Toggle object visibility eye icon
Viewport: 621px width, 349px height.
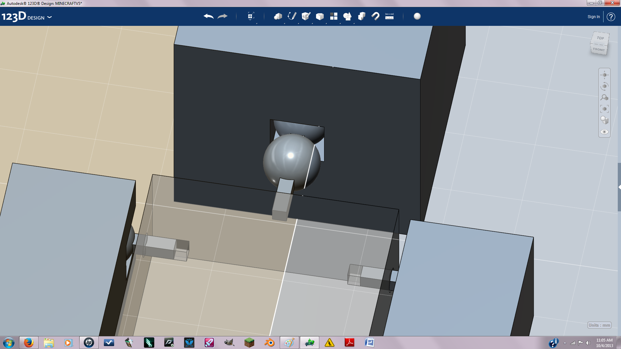(604, 132)
